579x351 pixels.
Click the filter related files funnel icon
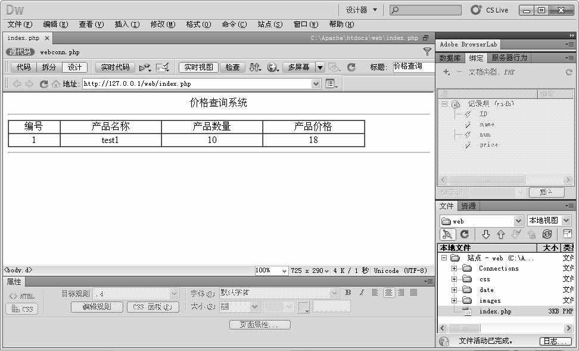click(x=427, y=52)
